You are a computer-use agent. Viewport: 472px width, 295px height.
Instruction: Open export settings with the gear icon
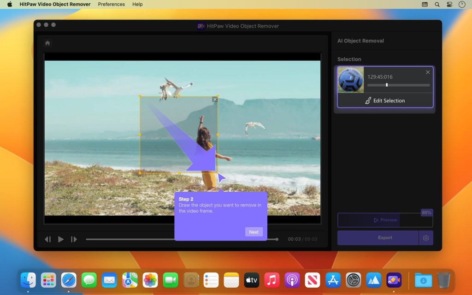[426, 237]
